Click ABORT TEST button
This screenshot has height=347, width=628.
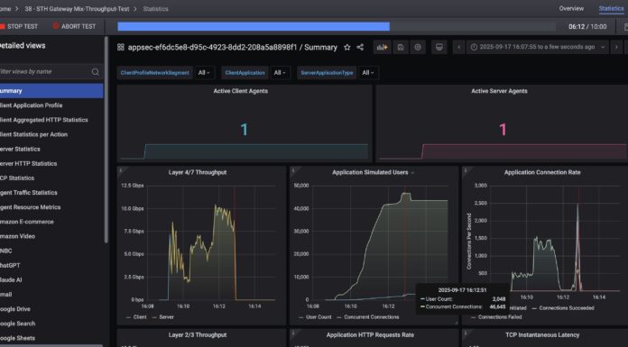75,26
